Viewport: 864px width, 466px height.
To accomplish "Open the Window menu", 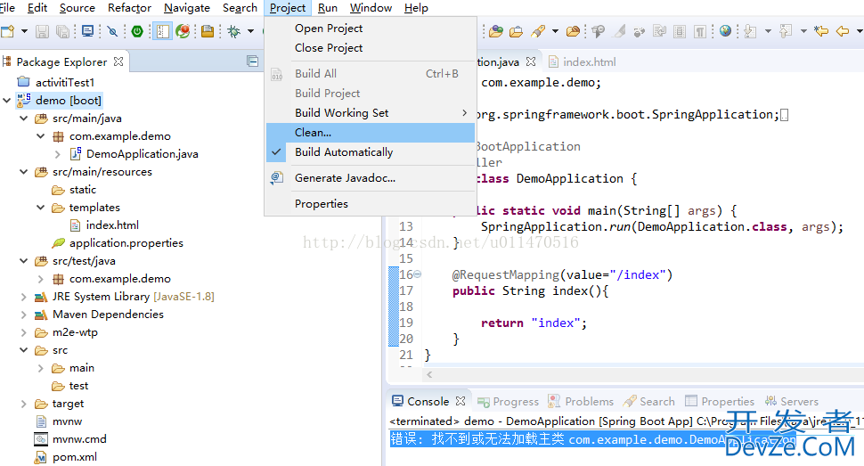I will [x=371, y=8].
